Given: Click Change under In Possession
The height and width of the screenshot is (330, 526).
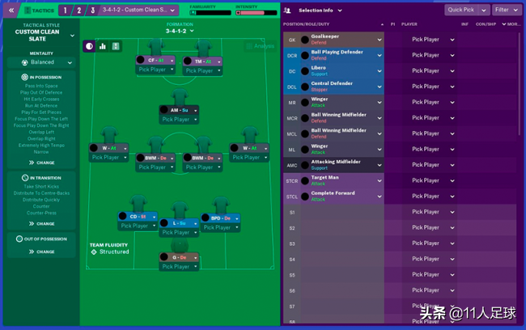Looking at the screenshot, I should point(41,163).
